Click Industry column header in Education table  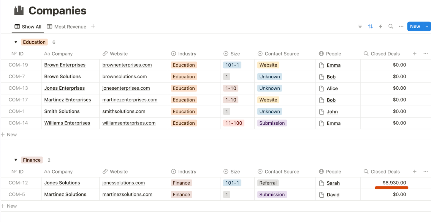click(x=184, y=54)
